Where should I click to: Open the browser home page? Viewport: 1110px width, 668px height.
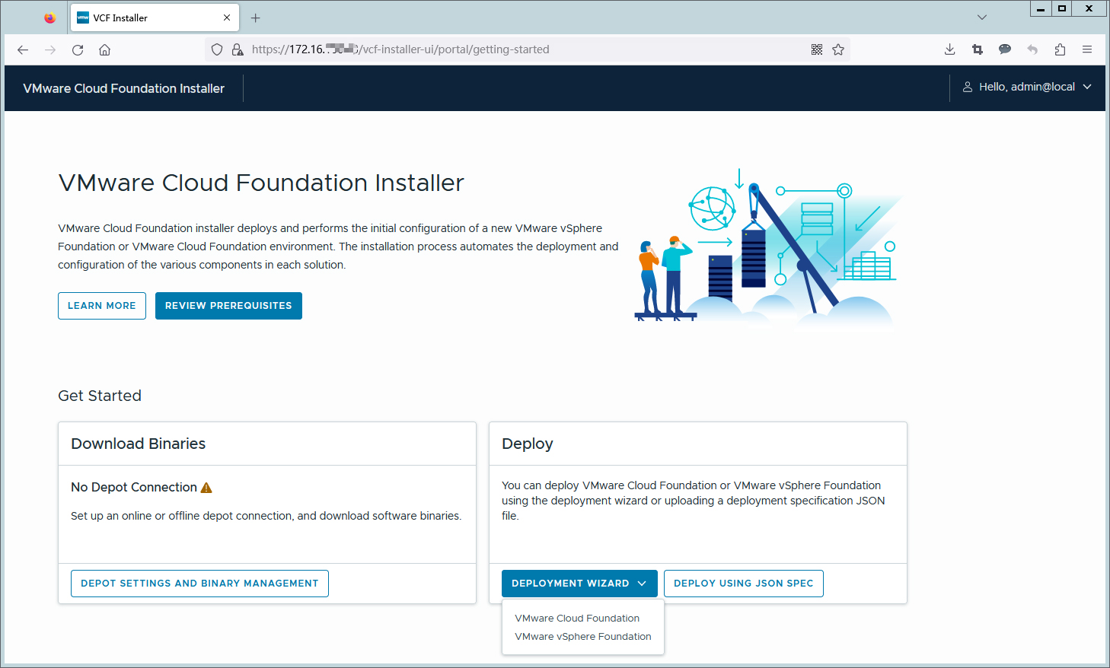coord(105,49)
